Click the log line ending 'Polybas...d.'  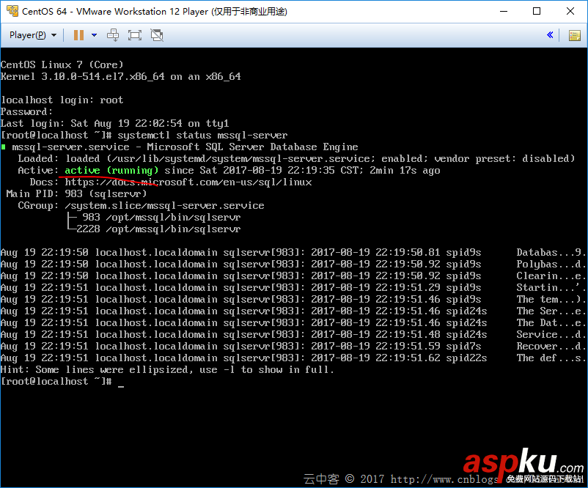click(x=293, y=265)
